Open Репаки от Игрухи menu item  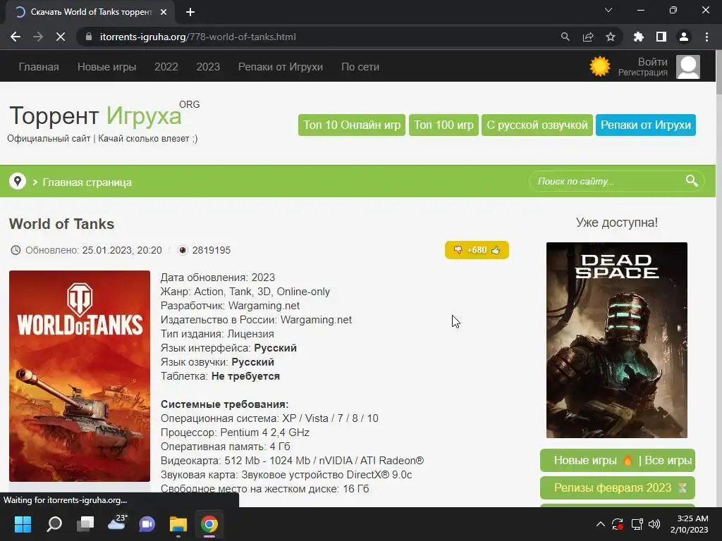pos(281,67)
